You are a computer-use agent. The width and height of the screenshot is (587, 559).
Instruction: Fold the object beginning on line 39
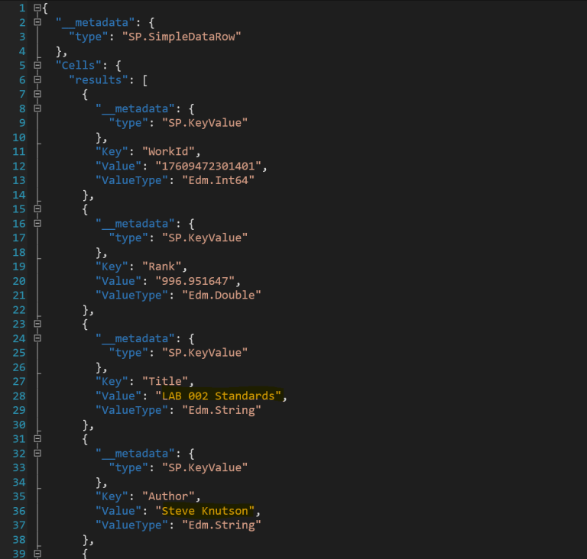pyautogui.click(x=37, y=554)
